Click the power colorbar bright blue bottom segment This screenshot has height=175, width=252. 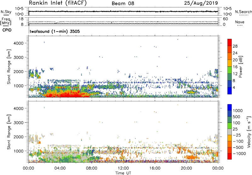point(230,91)
